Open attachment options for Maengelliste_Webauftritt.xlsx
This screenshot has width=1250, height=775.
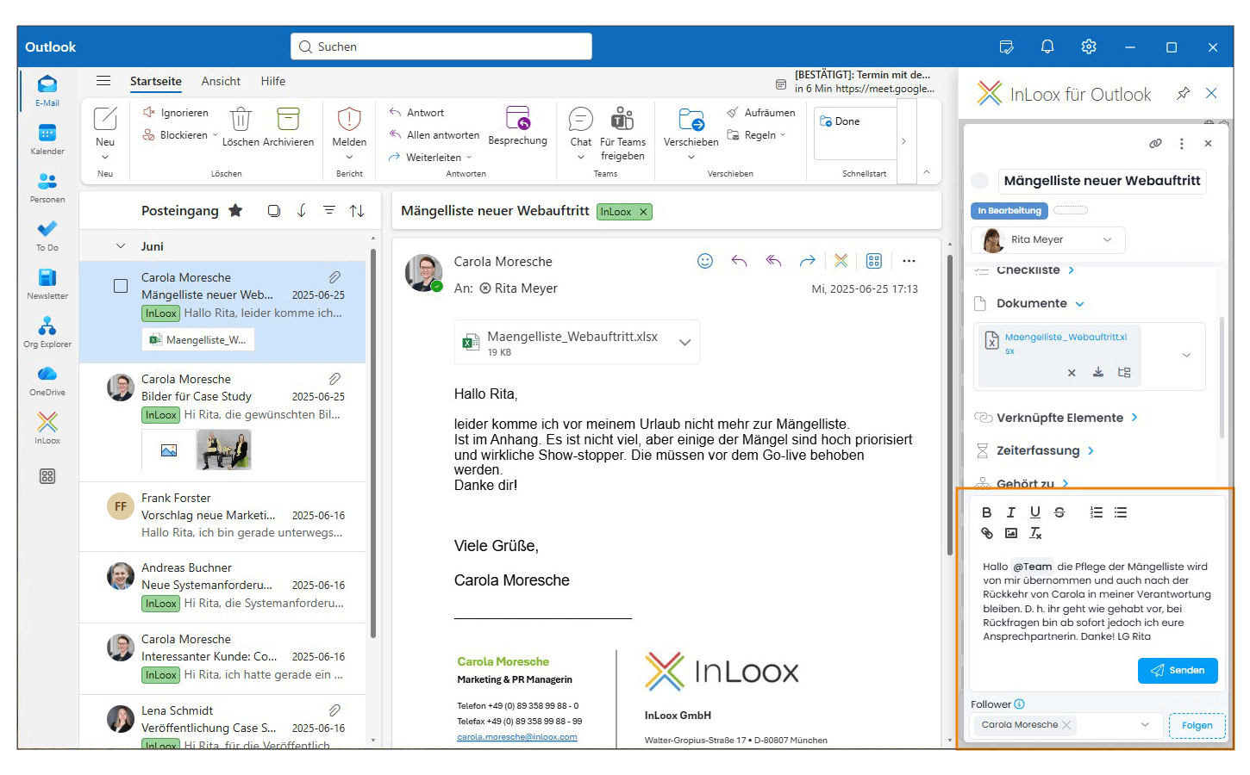click(x=684, y=343)
